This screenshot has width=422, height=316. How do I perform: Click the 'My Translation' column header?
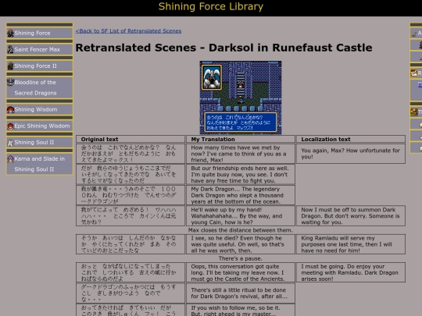(241, 139)
